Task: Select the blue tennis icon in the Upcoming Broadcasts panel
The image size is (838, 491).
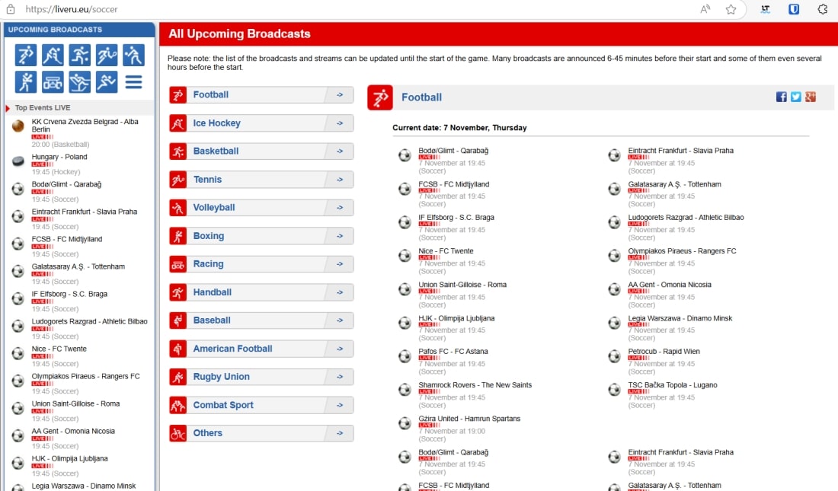Action: [x=107, y=55]
